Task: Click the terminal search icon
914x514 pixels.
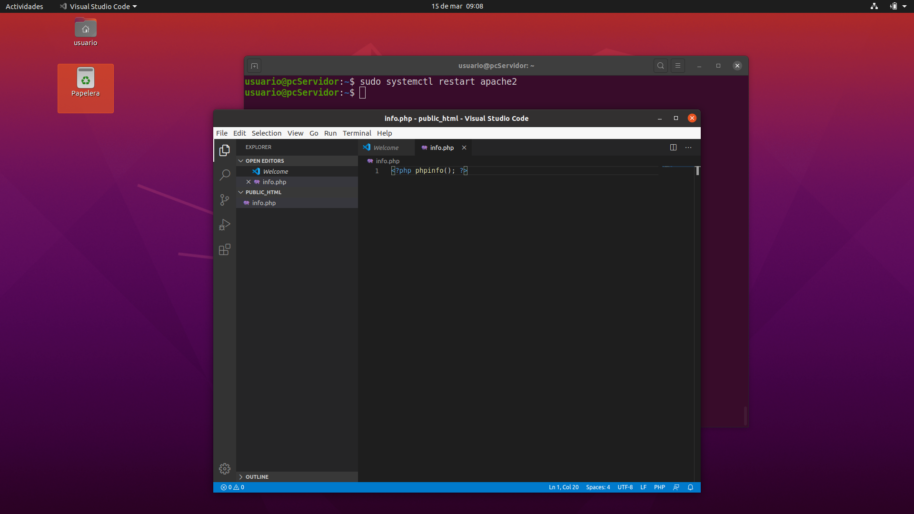Action: coord(661,66)
